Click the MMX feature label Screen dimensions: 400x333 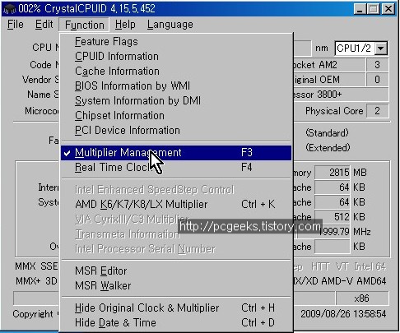coord(26,266)
